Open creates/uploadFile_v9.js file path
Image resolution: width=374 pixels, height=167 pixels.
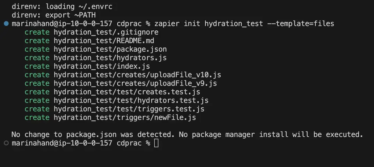pos(135,83)
